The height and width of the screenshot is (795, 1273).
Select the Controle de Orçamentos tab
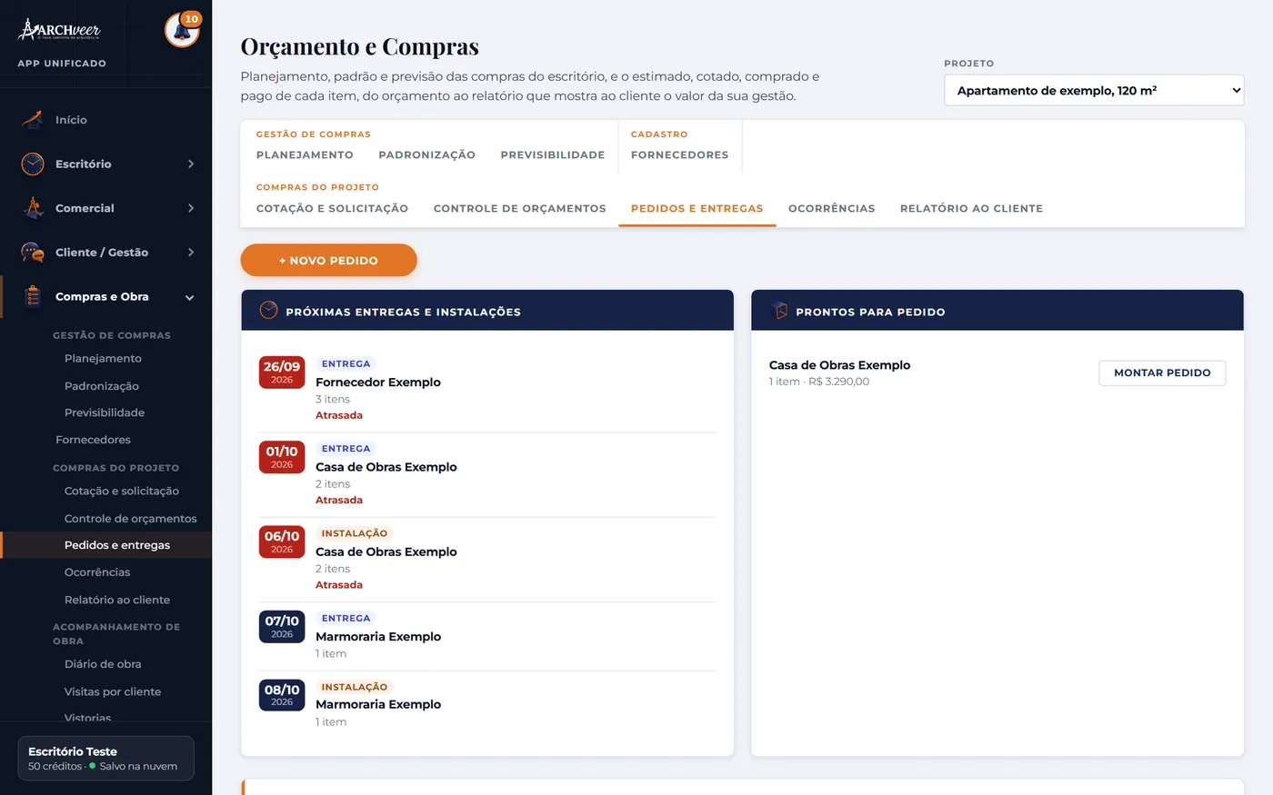click(520, 208)
